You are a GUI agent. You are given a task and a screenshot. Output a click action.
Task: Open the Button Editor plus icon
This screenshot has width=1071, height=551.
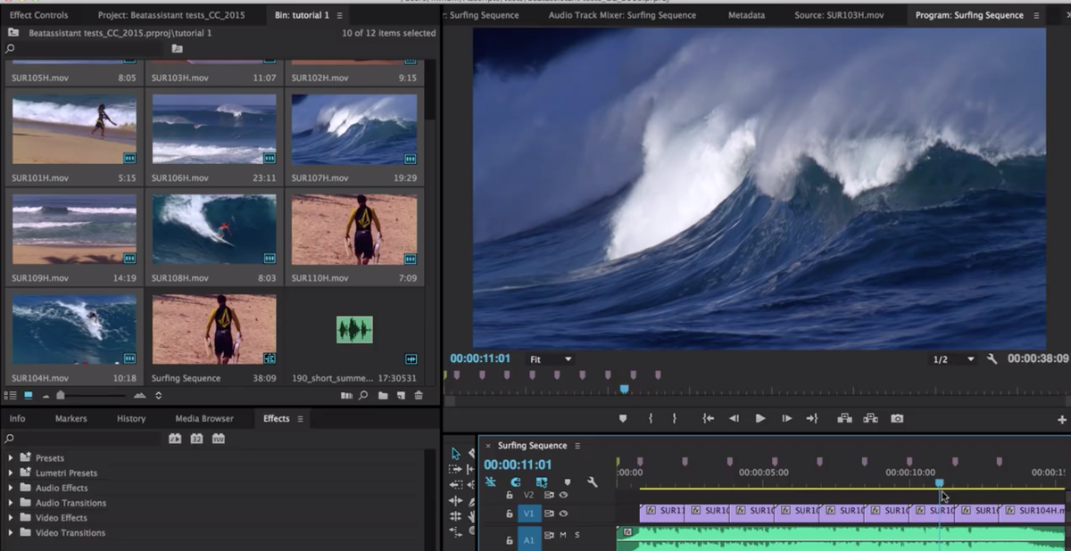tap(1062, 419)
